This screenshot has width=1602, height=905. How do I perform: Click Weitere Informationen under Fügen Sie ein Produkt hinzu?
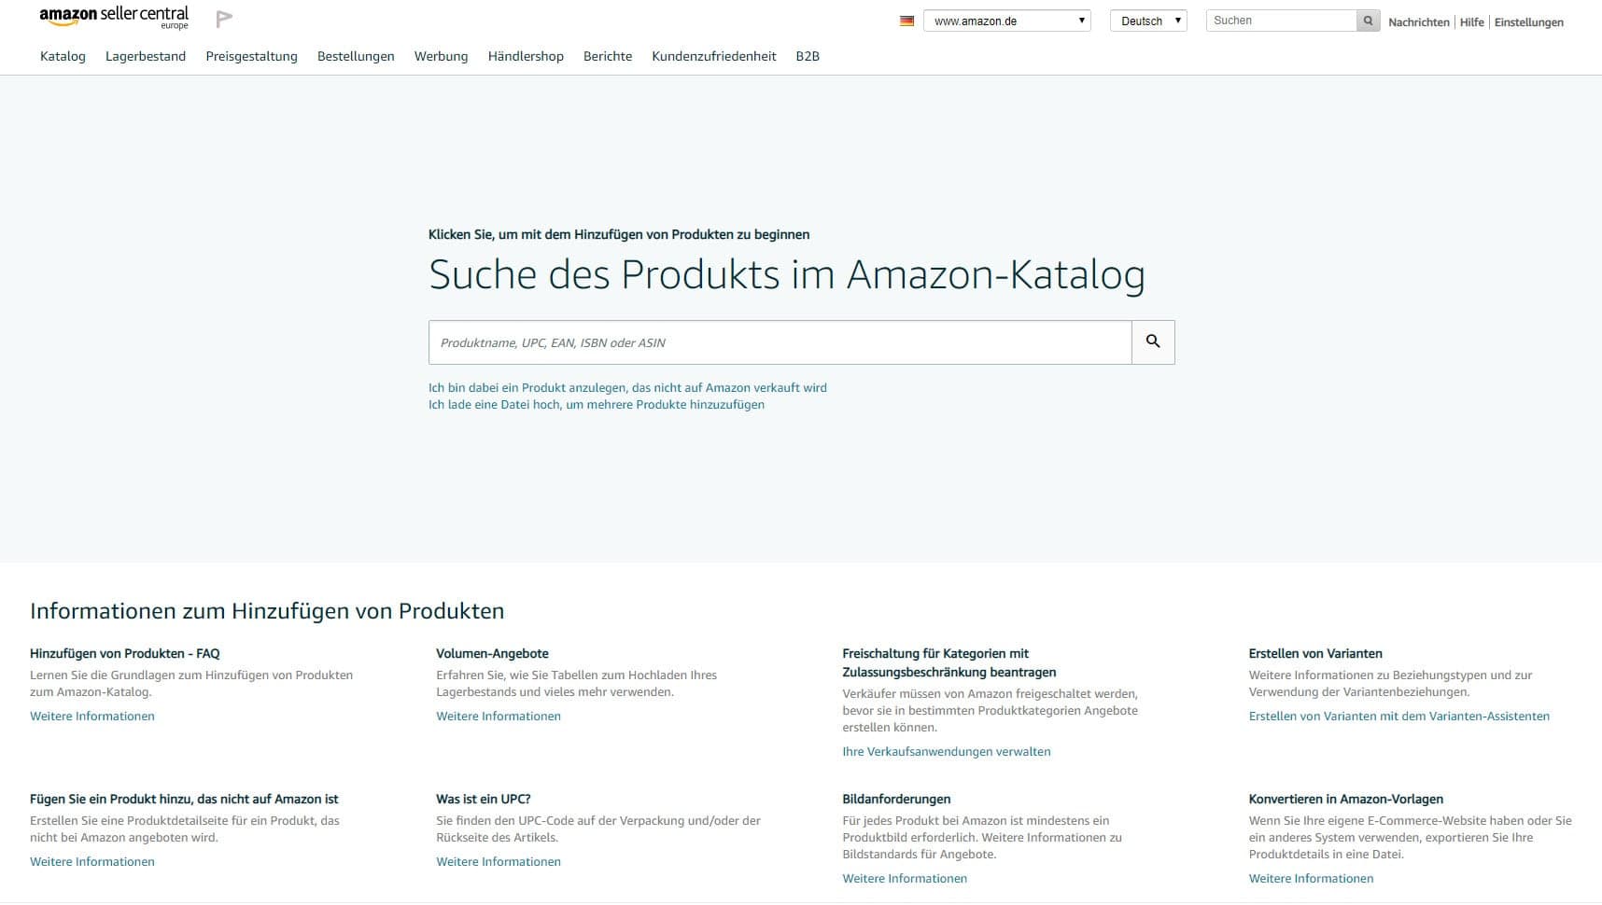[x=92, y=861]
